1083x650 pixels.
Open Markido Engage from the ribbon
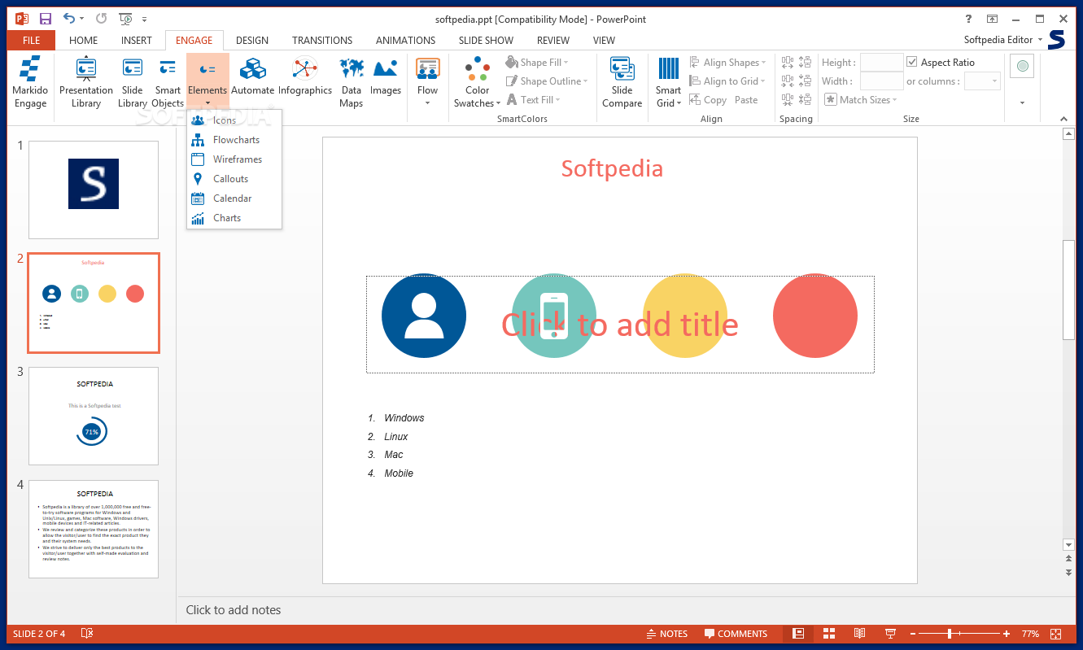(x=30, y=82)
